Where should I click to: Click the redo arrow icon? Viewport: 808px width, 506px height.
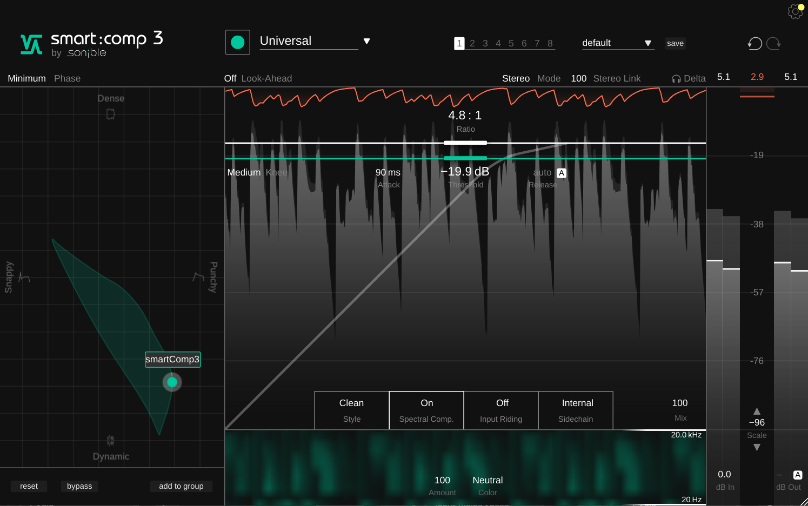coord(773,43)
